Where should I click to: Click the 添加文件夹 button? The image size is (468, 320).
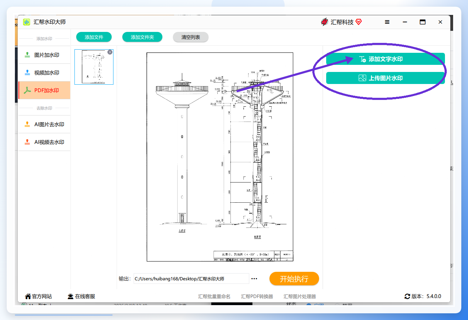click(142, 37)
